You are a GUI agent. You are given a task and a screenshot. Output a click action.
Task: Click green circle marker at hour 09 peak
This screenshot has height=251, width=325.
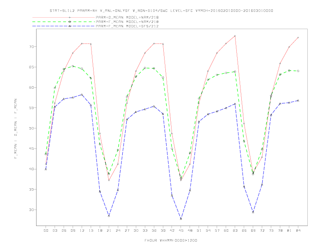tap(73, 66)
